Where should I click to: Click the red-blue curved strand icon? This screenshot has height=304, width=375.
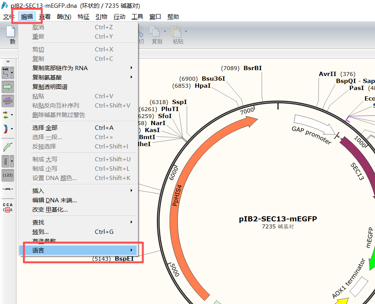[5, 129]
